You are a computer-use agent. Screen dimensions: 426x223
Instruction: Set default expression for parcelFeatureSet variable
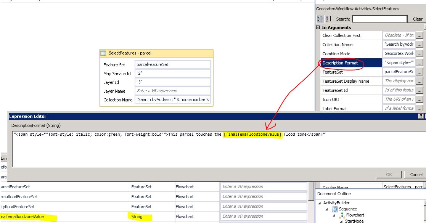[264, 187]
